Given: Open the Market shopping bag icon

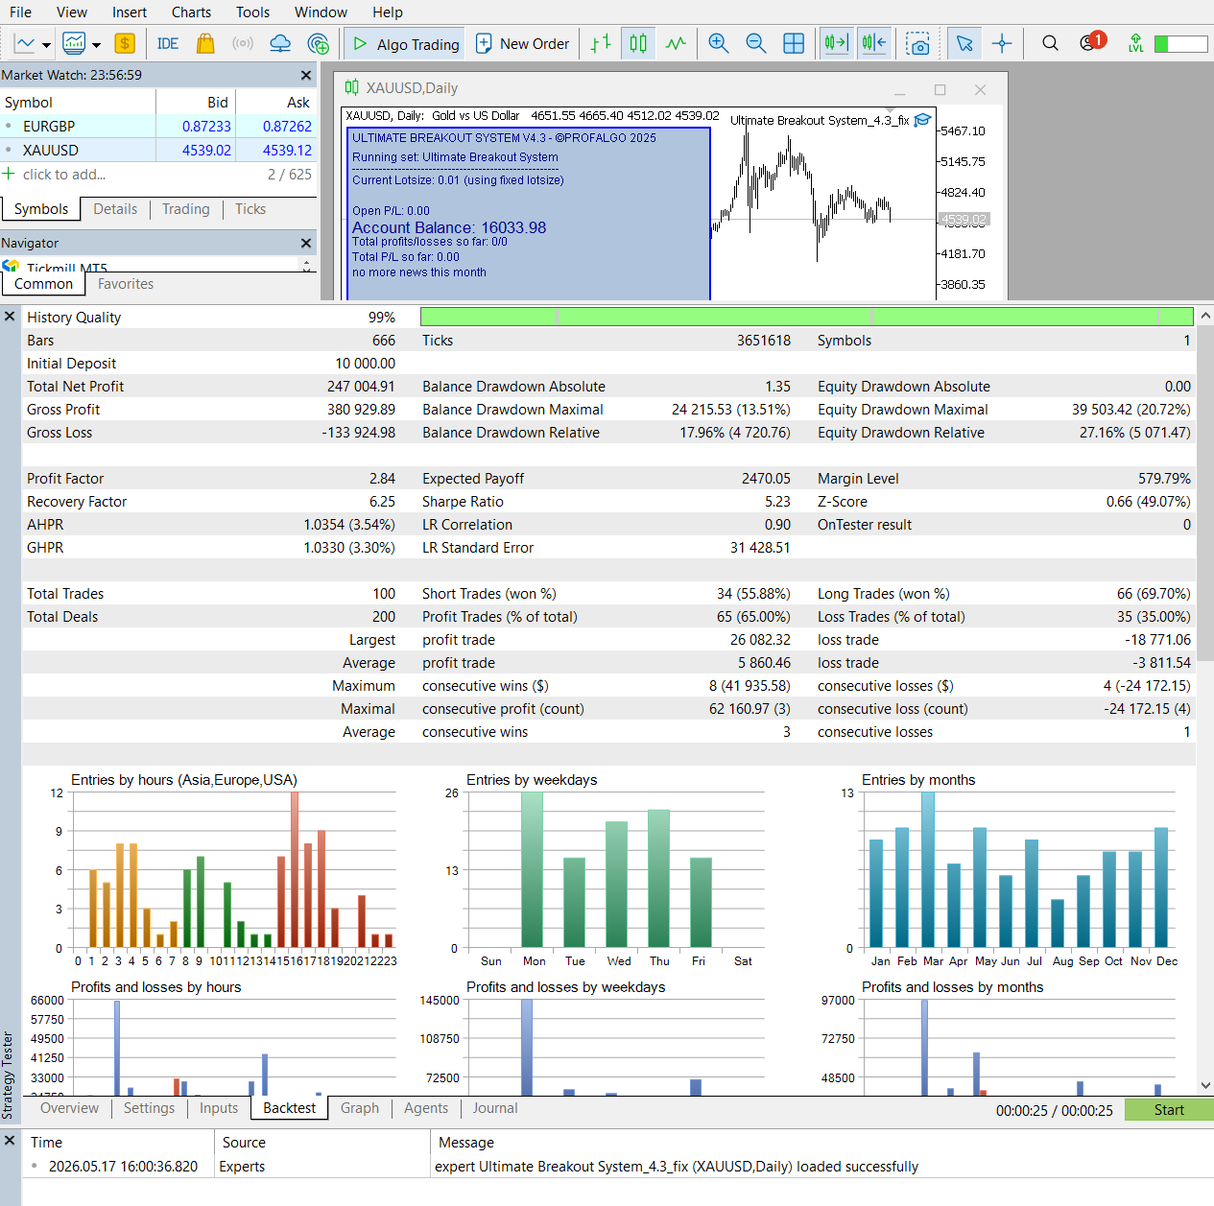Looking at the screenshot, I should point(204,43).
